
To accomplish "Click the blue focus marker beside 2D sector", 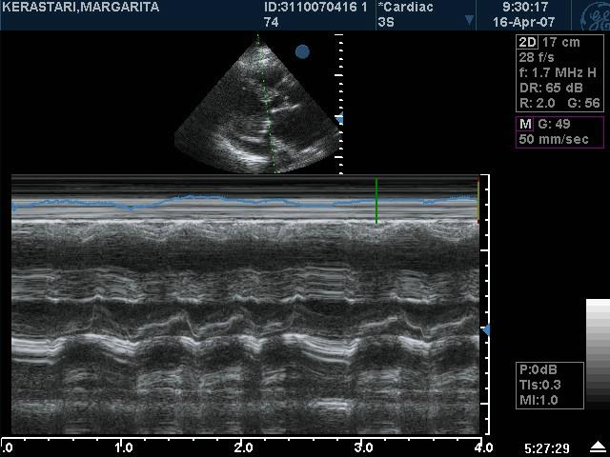I will click(x=339, y=119).
